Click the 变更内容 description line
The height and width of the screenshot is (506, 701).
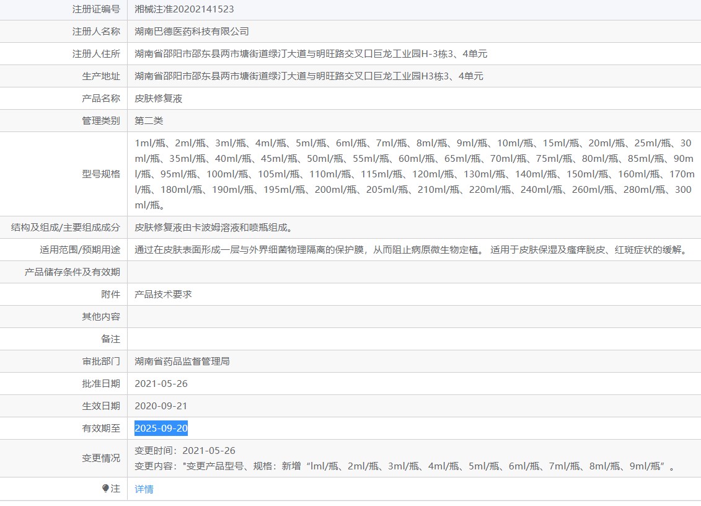pyautogui.click(x=405, y=466)
